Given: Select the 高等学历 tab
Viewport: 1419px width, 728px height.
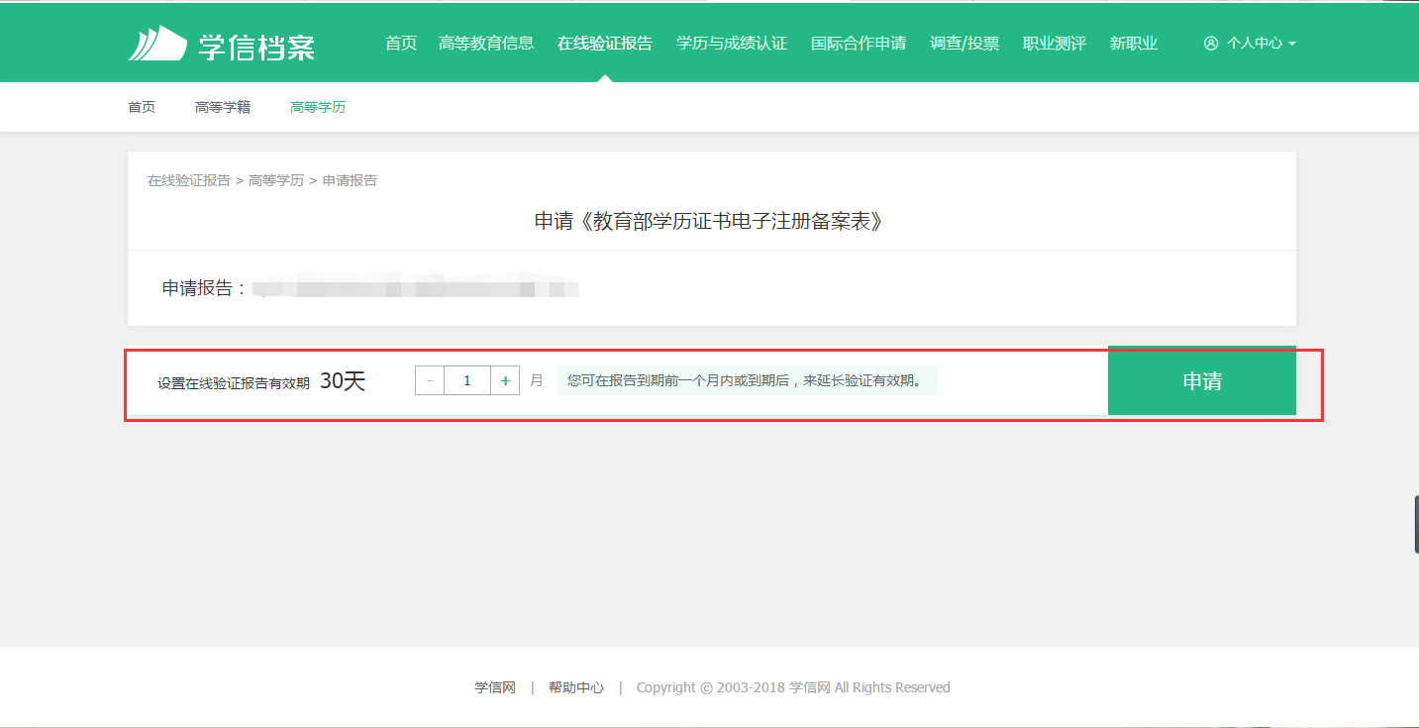Looking at the screenshot, I should tap(317, 107).
